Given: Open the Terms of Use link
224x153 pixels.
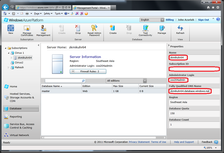Looking at the screenshot, I should (x=159, y=142).
